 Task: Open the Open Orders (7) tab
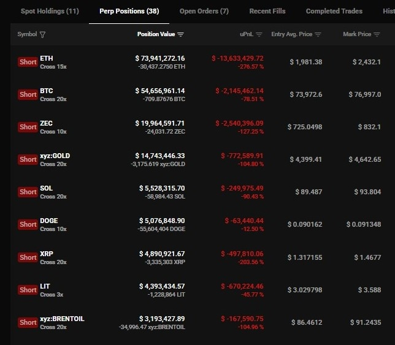pos(204,11)
